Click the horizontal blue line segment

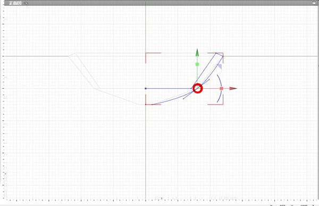click(168, 88)
